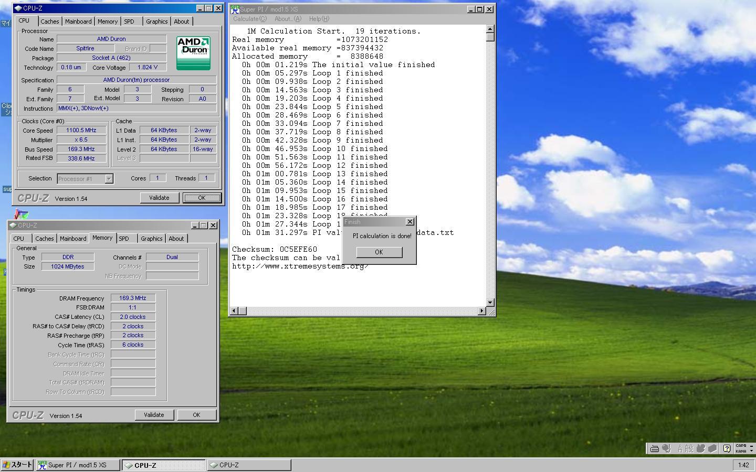Click Super PI horizontal scrollbar right arrow
The width and height of the screenshot is (756, 472).
(x=482, y=311)
